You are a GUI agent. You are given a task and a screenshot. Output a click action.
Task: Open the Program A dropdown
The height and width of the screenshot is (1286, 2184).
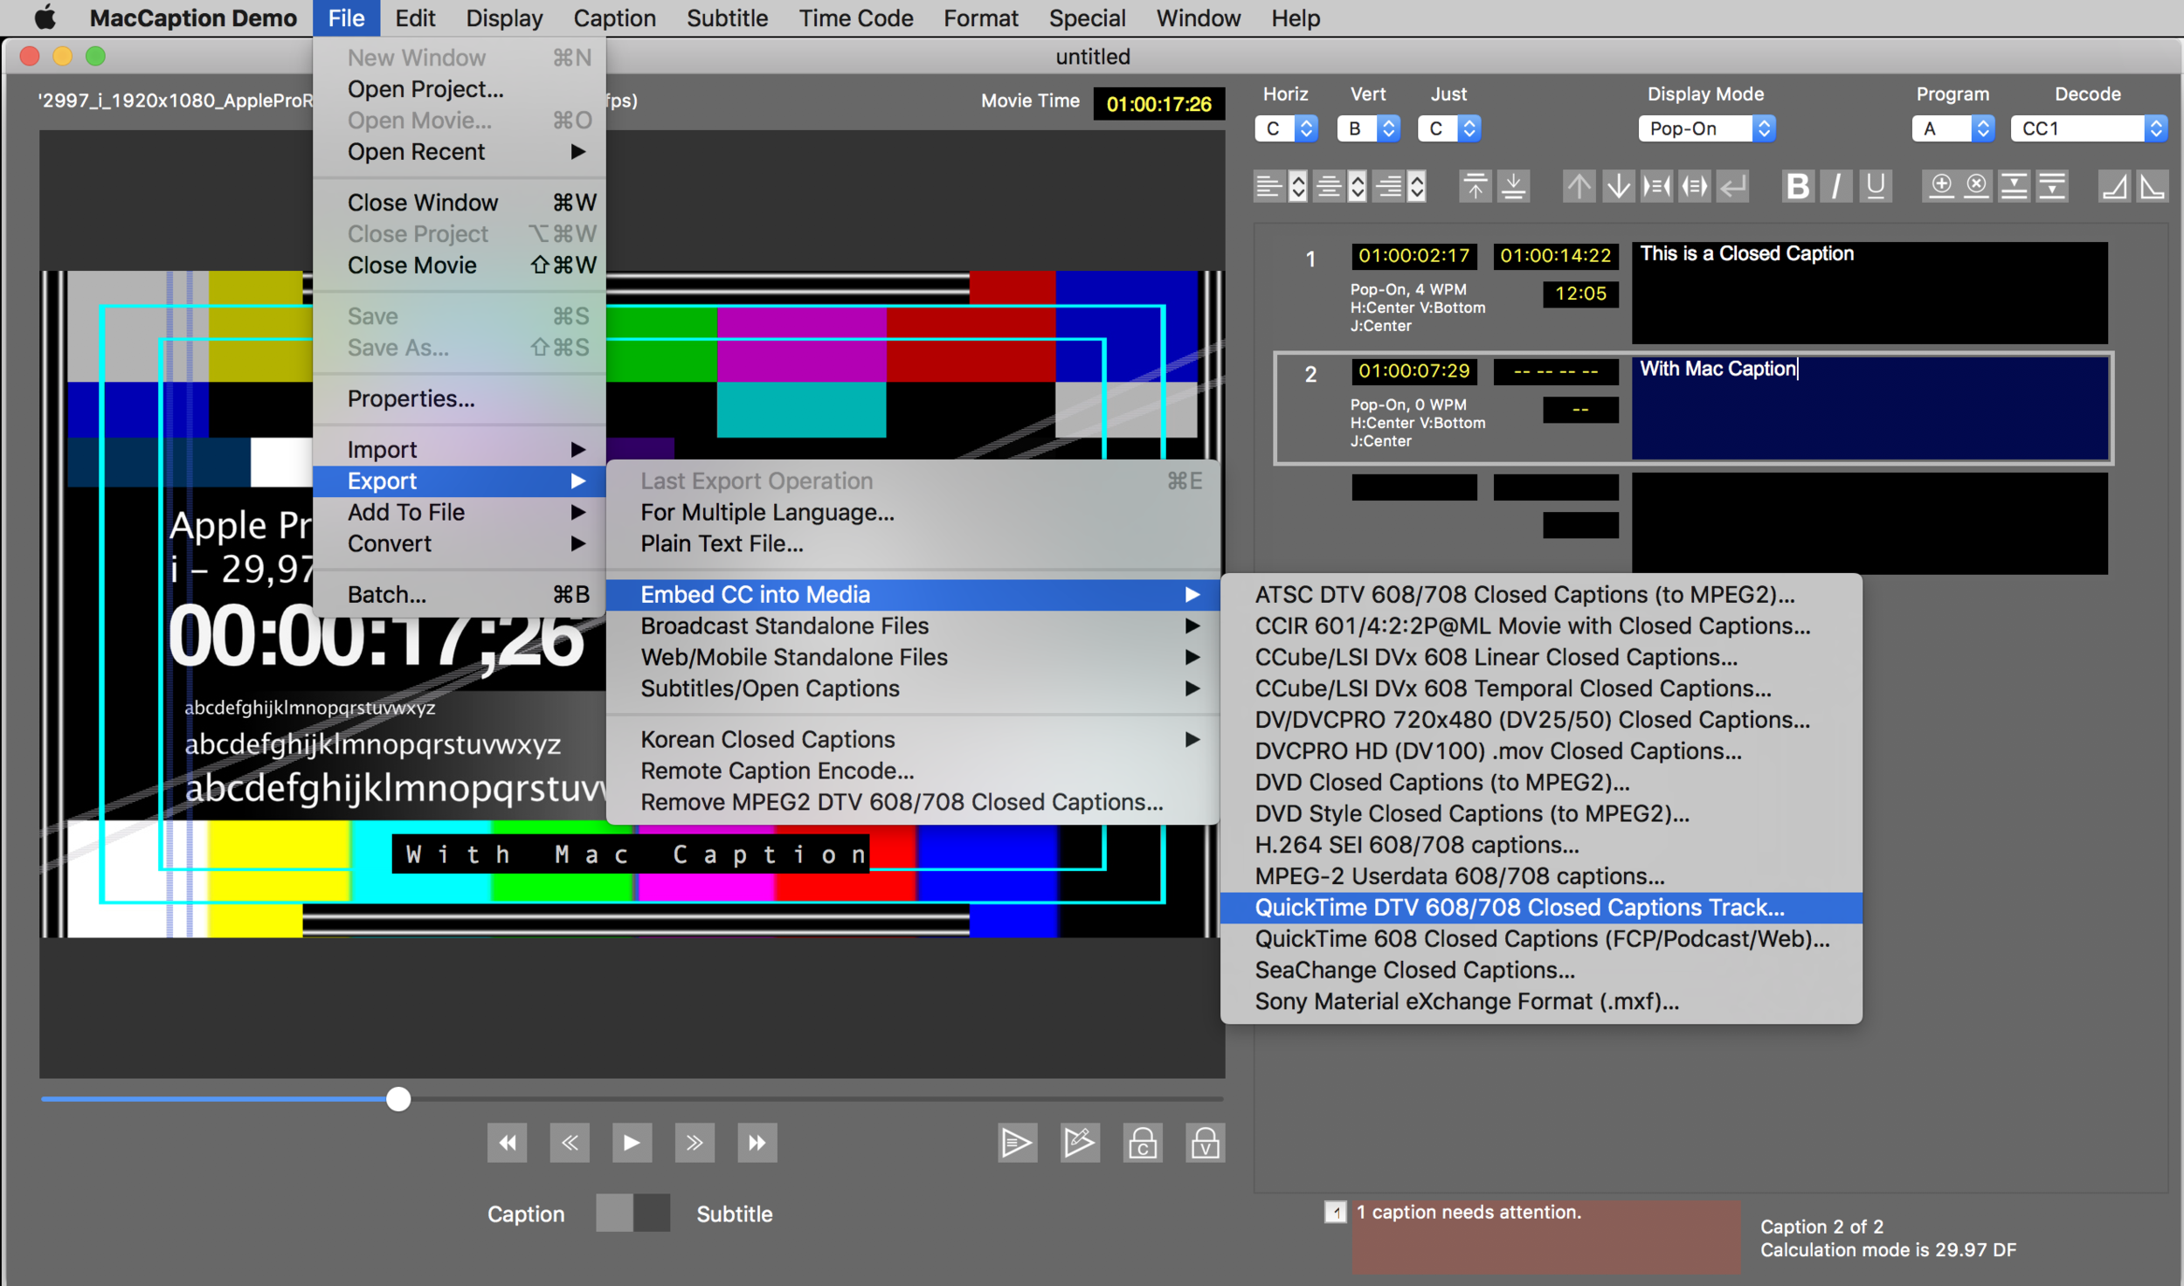click(x=1953, y=128)
